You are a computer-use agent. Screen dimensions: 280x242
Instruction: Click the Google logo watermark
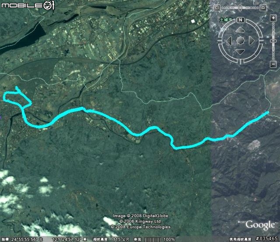coord(260,225)
